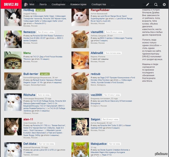
Task: Open the settings gear icon
Action: tap(164, 5)
